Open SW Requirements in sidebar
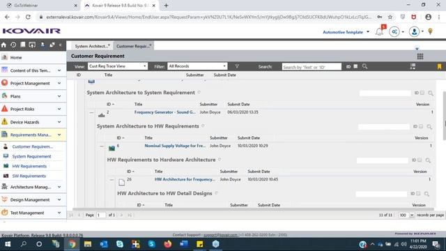This screenshot has width=446, height=251. [29, 176]
